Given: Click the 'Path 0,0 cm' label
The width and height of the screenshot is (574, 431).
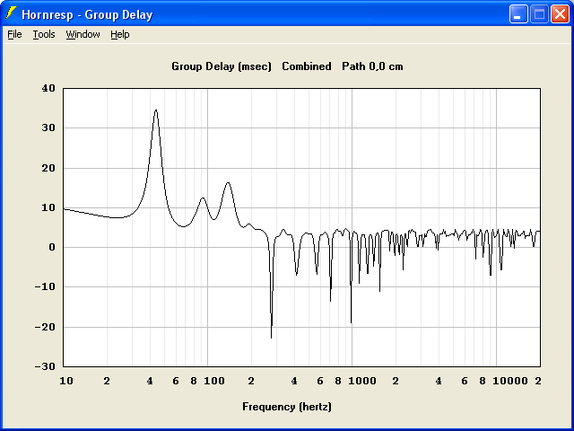Looking at the screenshot, I should click(372, 66).
